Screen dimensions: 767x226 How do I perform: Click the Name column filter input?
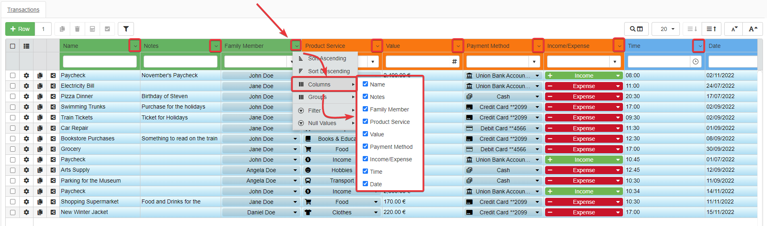100,62
